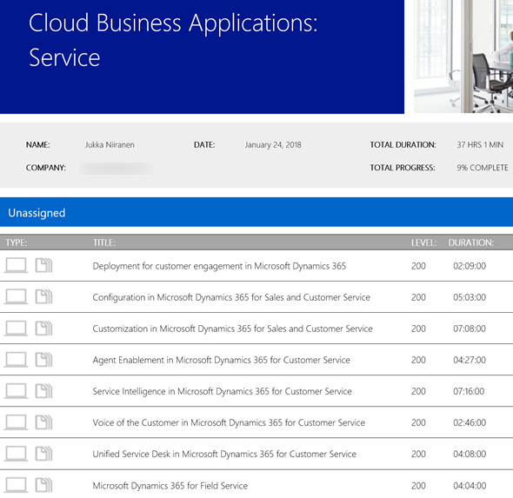This screenshot has width=513, height=498.
Task: Open Configuration in Microsoft Dynamics 365 course
Action: pos(231,297)
